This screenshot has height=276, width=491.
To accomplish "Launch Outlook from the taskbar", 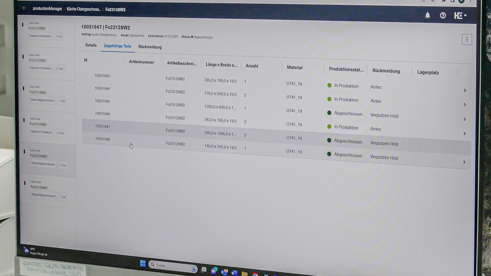I will [224, 272].
